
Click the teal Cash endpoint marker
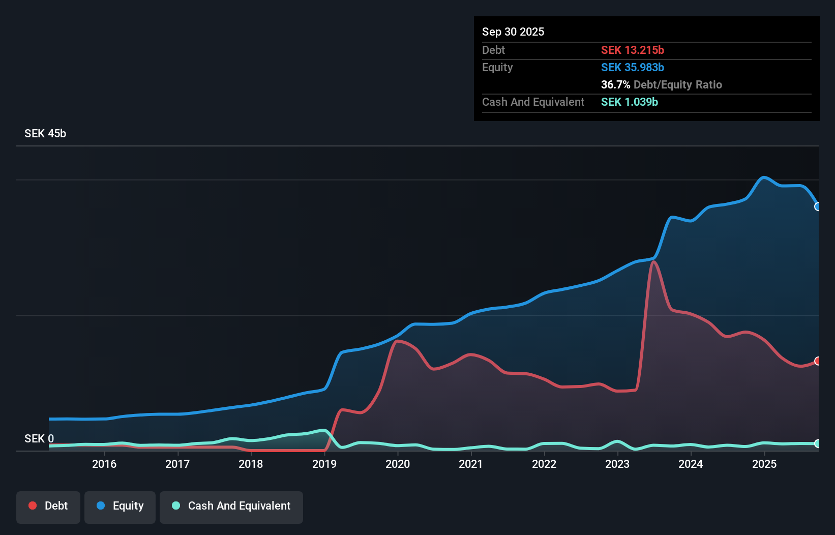coord(817,443)
